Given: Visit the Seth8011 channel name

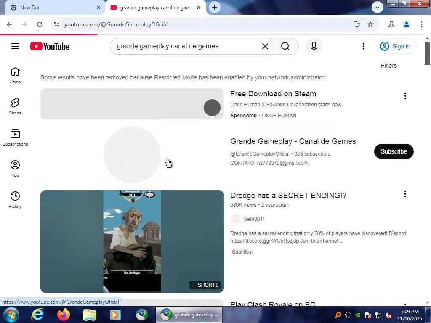Looking at the screenshot, I should [254, 219].
